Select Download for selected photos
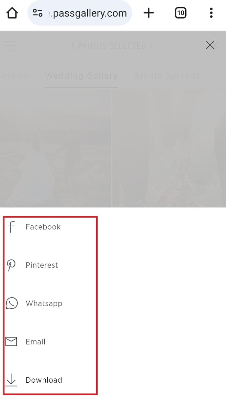Screen dimensions: 226x405 (x=44, y=380)
